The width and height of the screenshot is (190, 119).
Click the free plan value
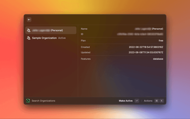[x=161, y=40]
